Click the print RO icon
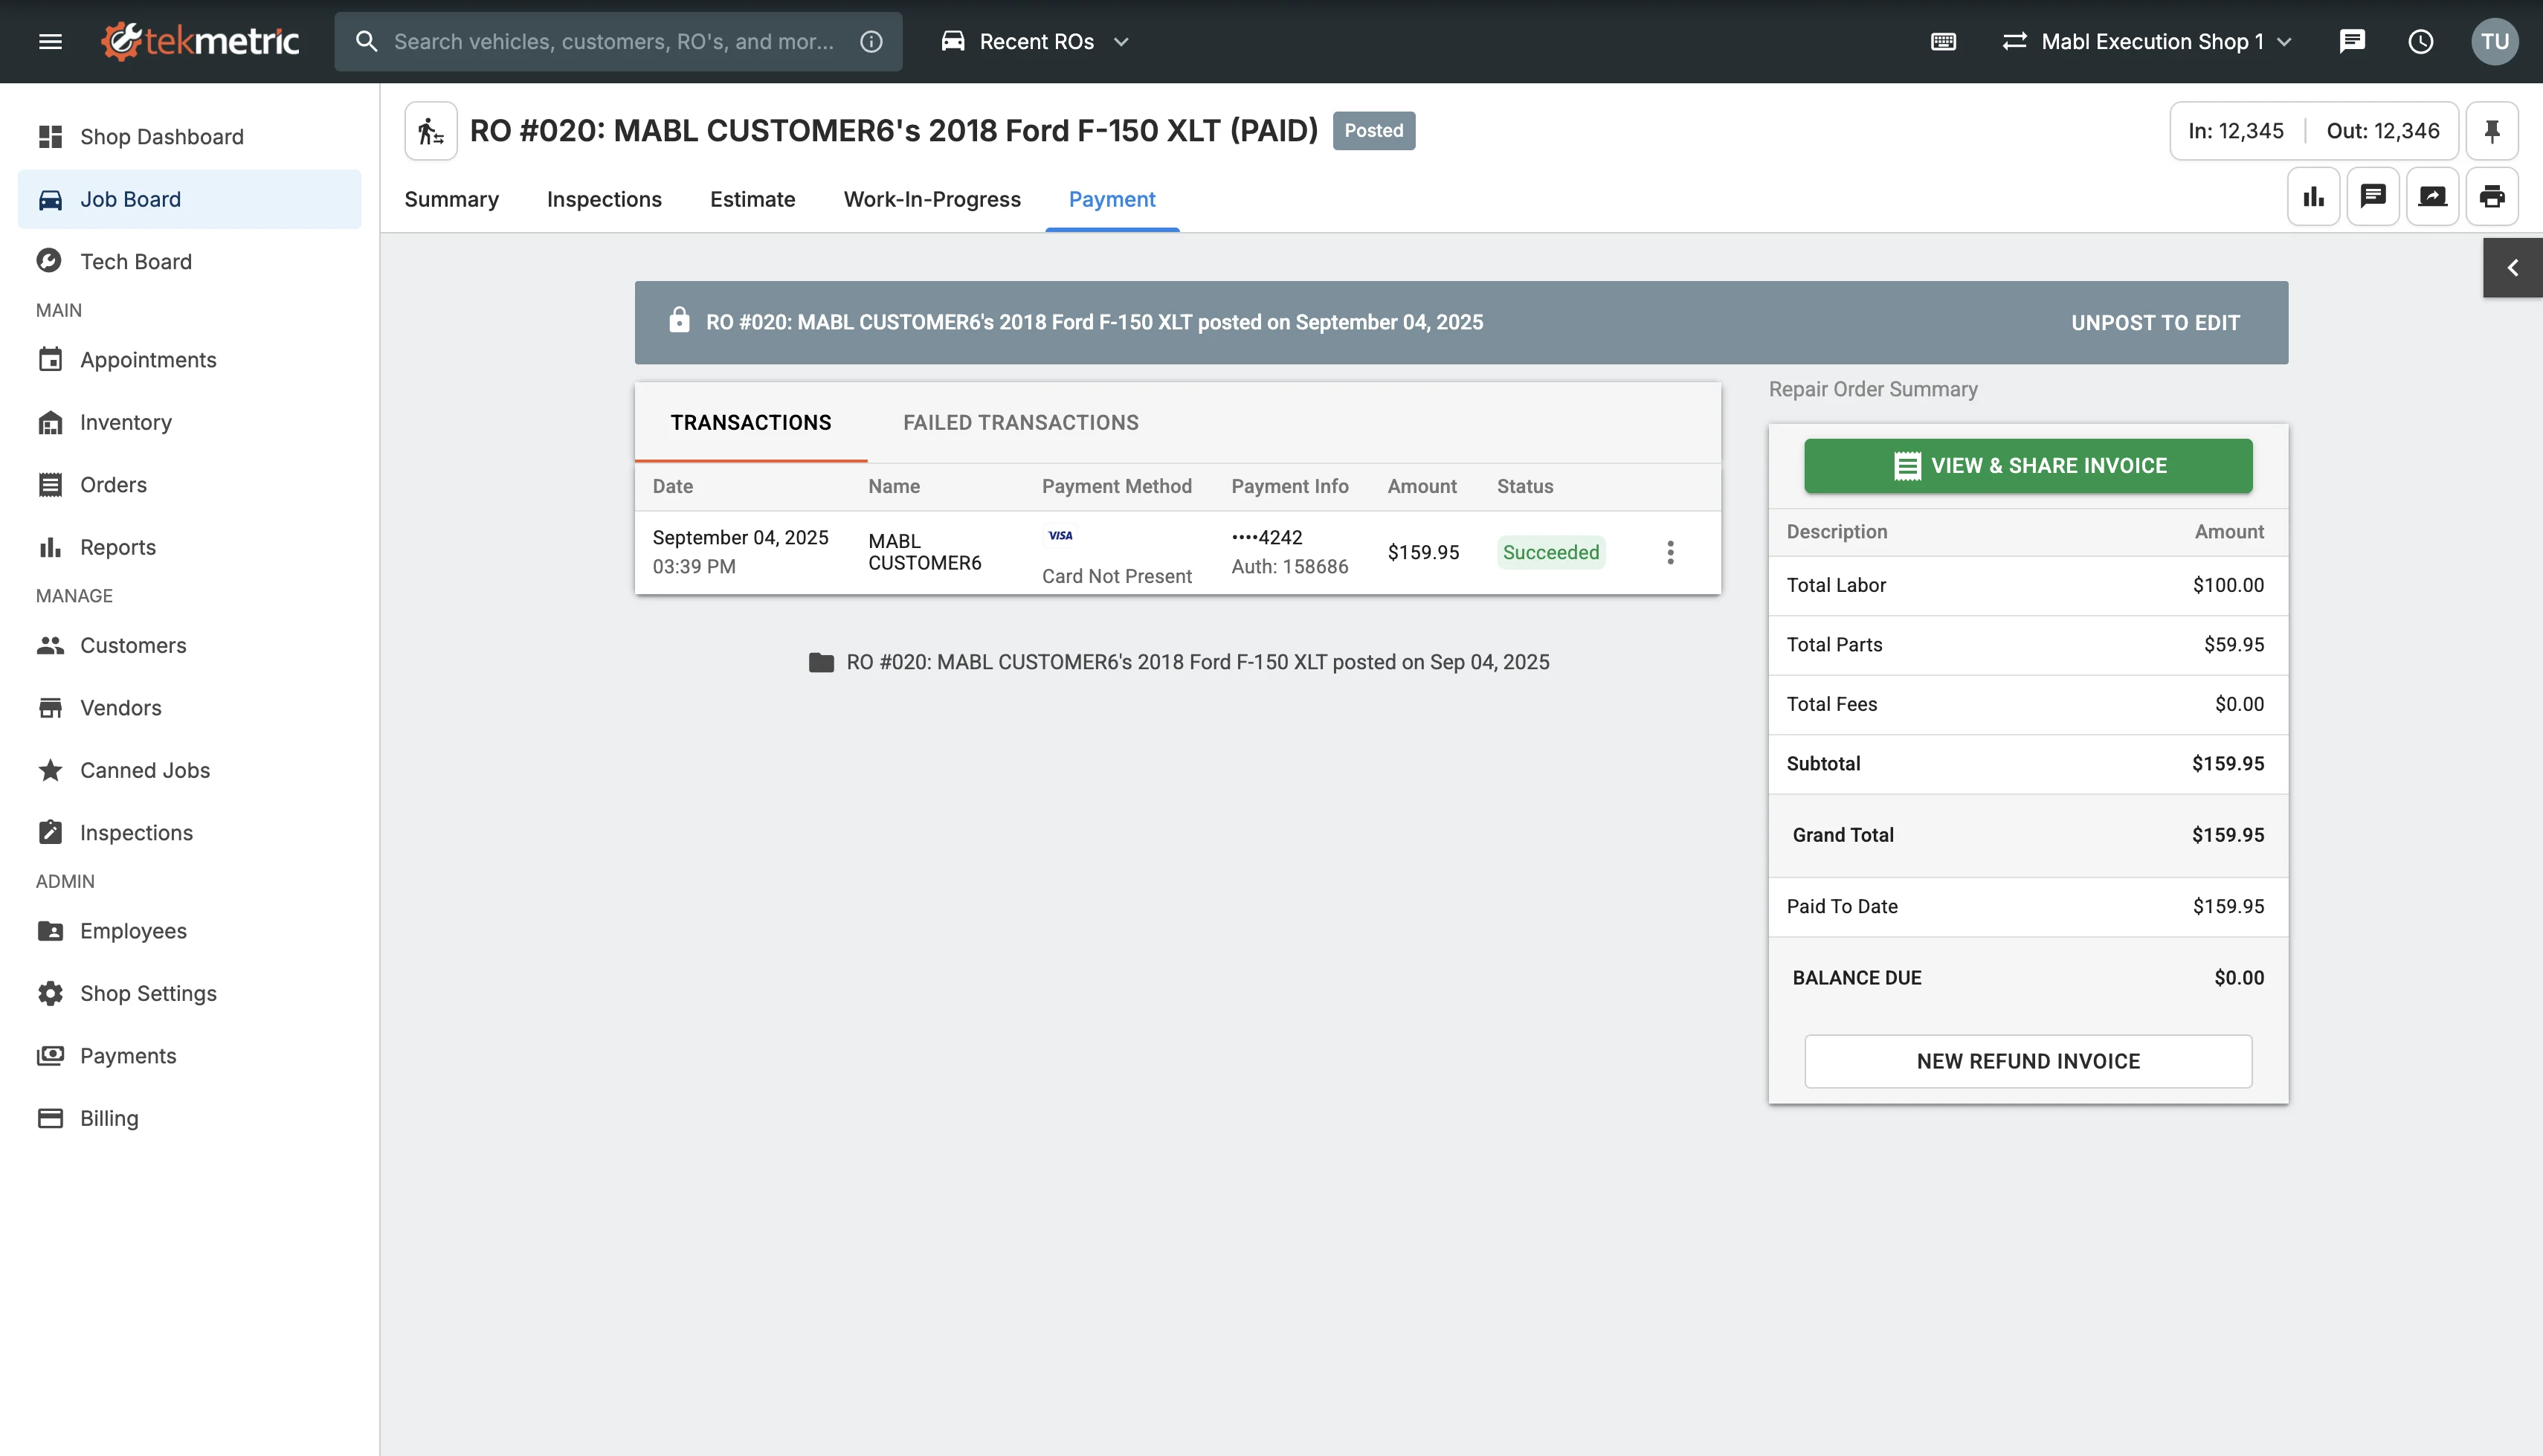 click(x=2491, y=197)
